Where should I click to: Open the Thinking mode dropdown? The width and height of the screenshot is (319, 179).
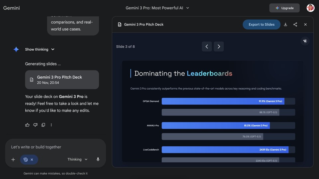point(77,159)
